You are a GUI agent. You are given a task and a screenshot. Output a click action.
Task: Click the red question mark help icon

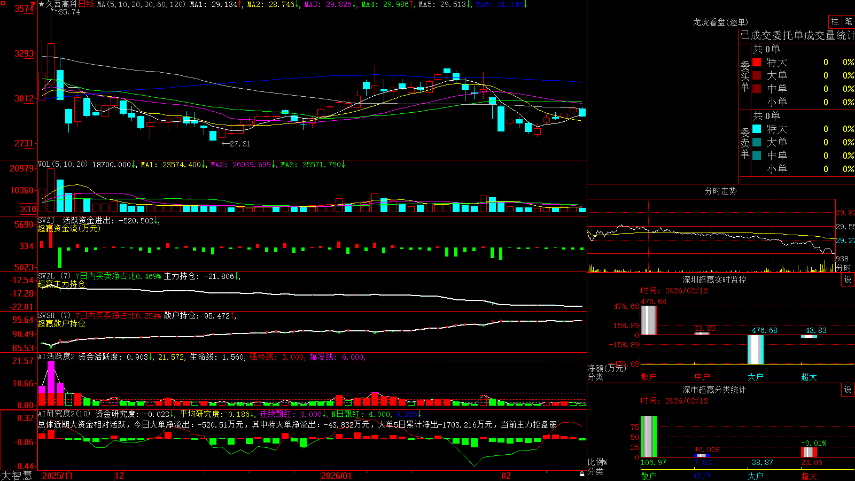click(33, 4)
